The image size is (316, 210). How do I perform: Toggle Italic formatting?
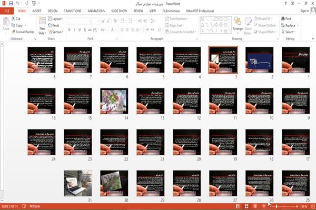pos(74,30)
